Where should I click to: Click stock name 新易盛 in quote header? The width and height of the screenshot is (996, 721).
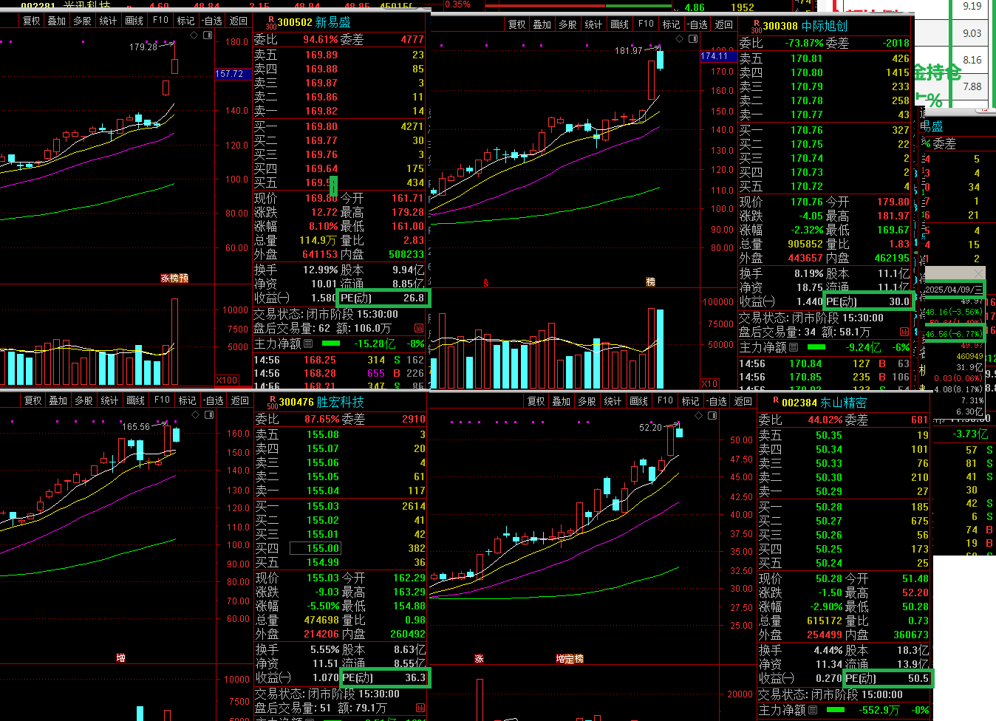coord(332,22)
